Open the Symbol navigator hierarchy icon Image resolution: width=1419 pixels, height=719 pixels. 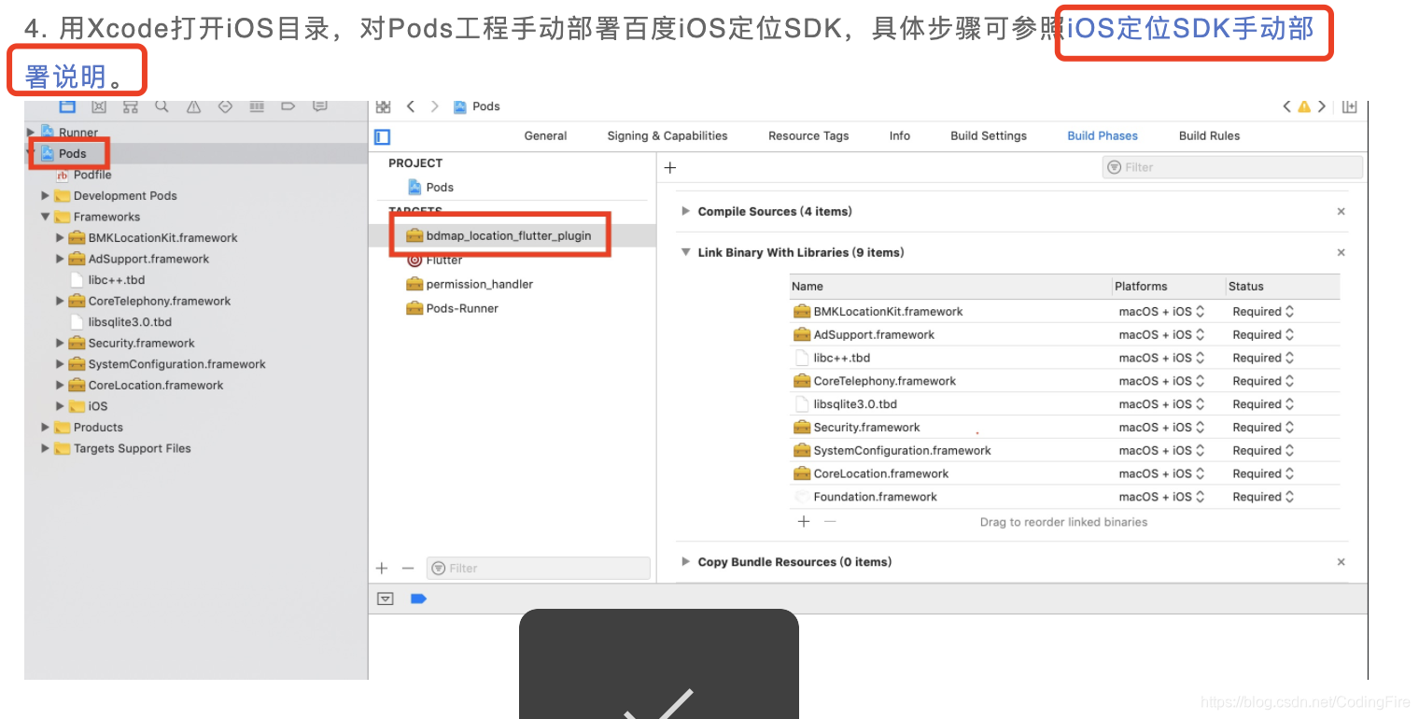(131, 106)
